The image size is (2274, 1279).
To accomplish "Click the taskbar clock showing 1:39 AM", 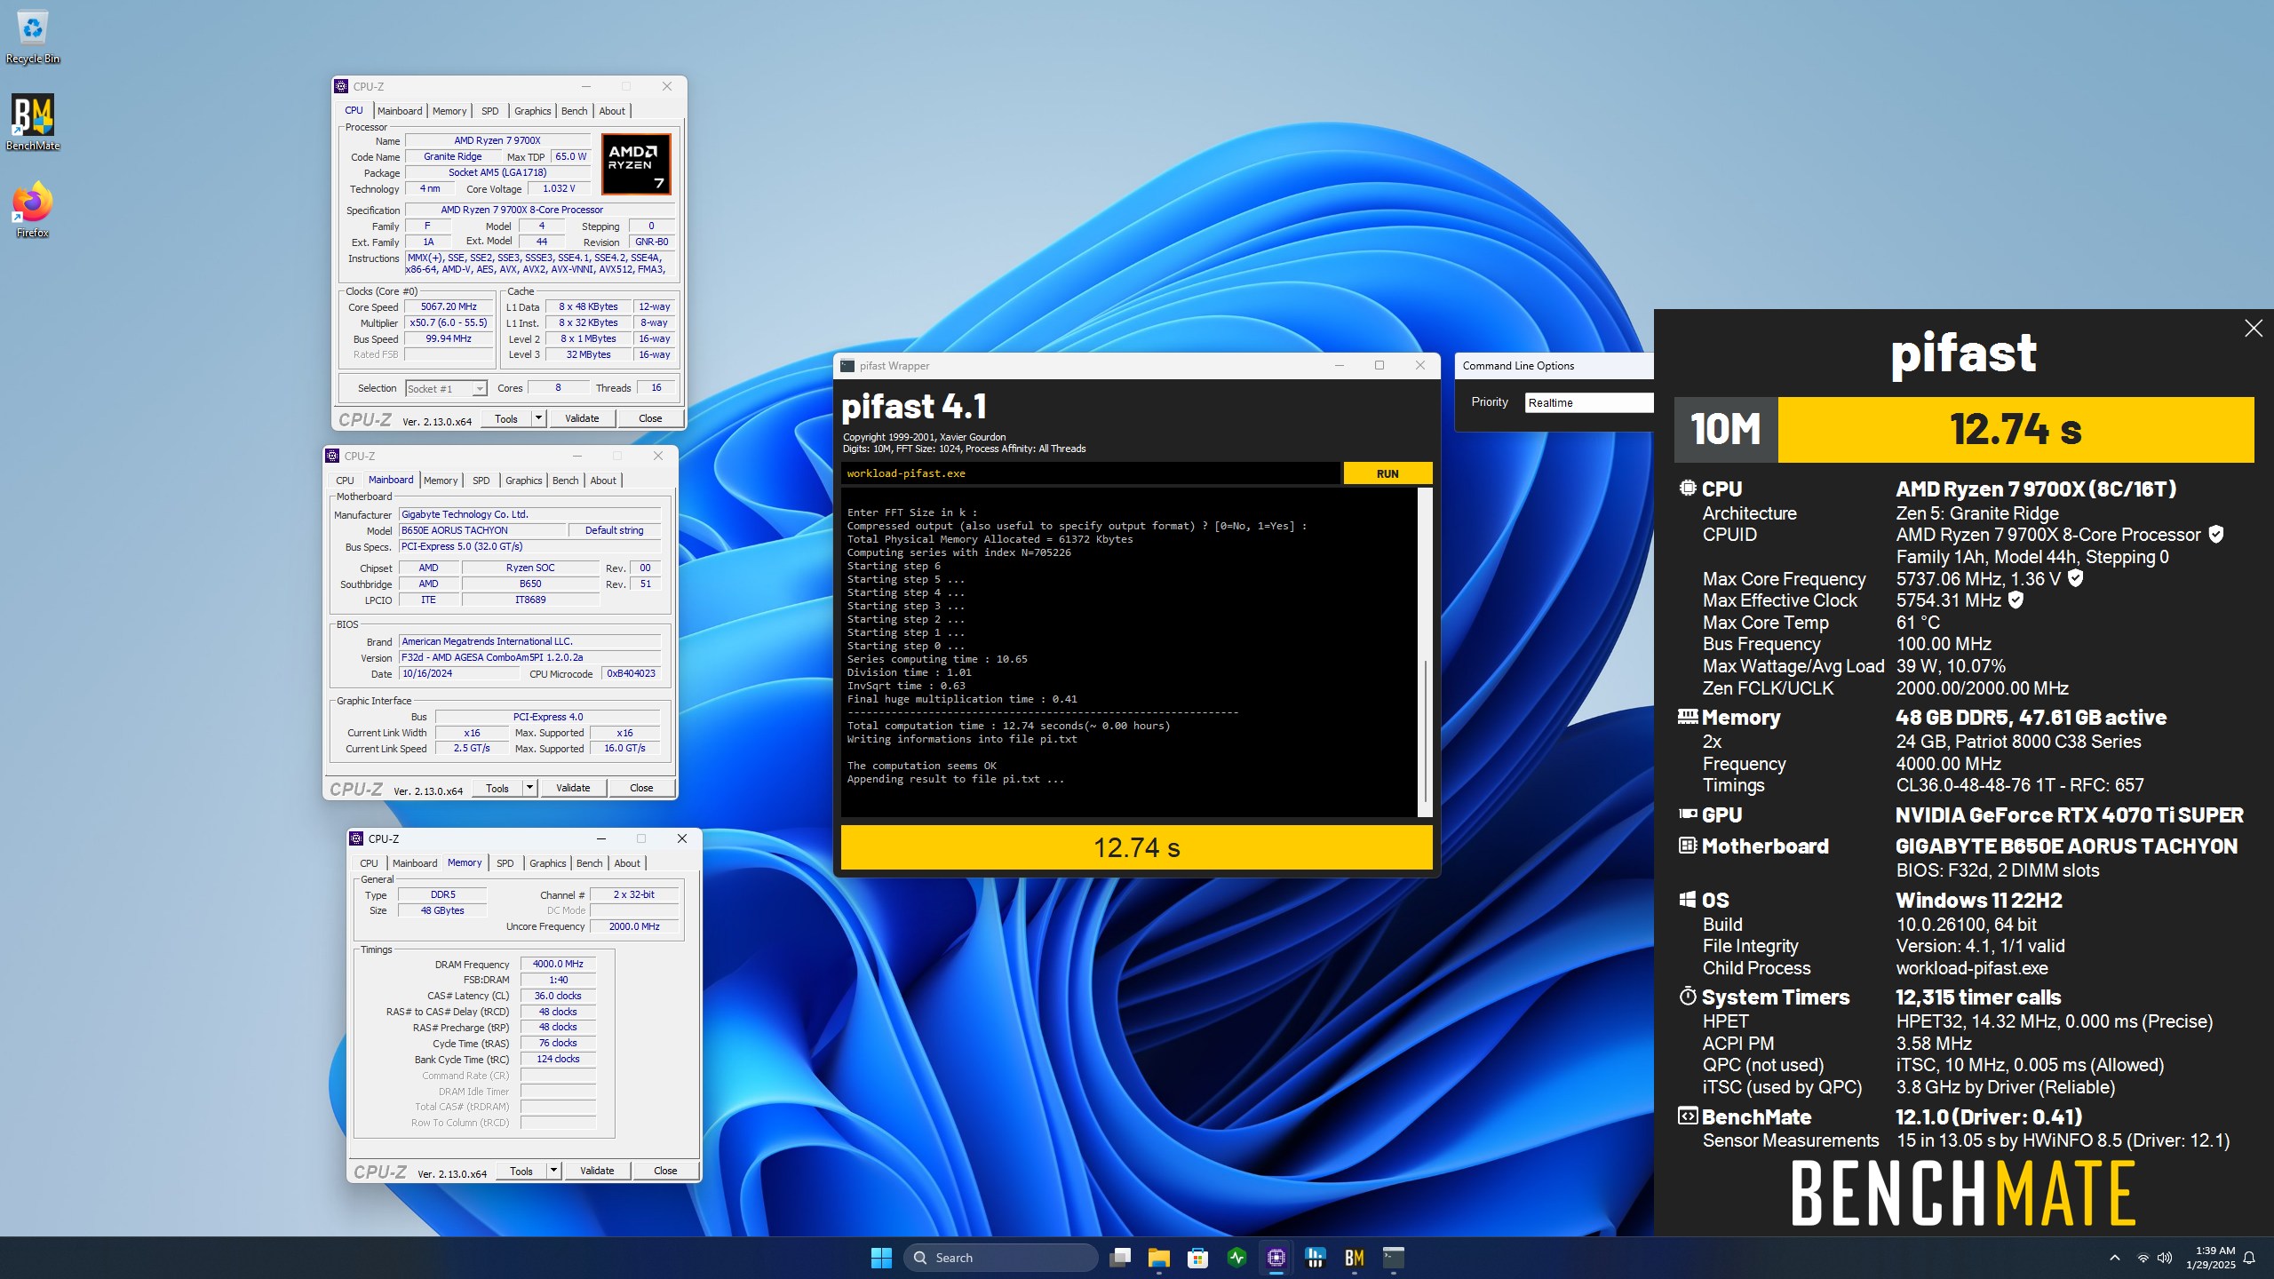I will [2210, 1258].
